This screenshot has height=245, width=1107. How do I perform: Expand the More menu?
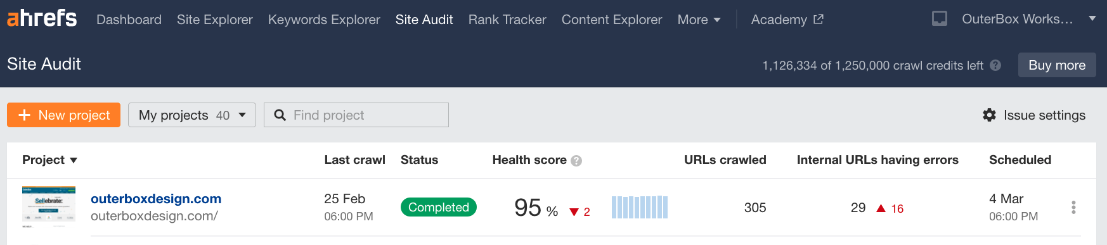pos(699,20)
